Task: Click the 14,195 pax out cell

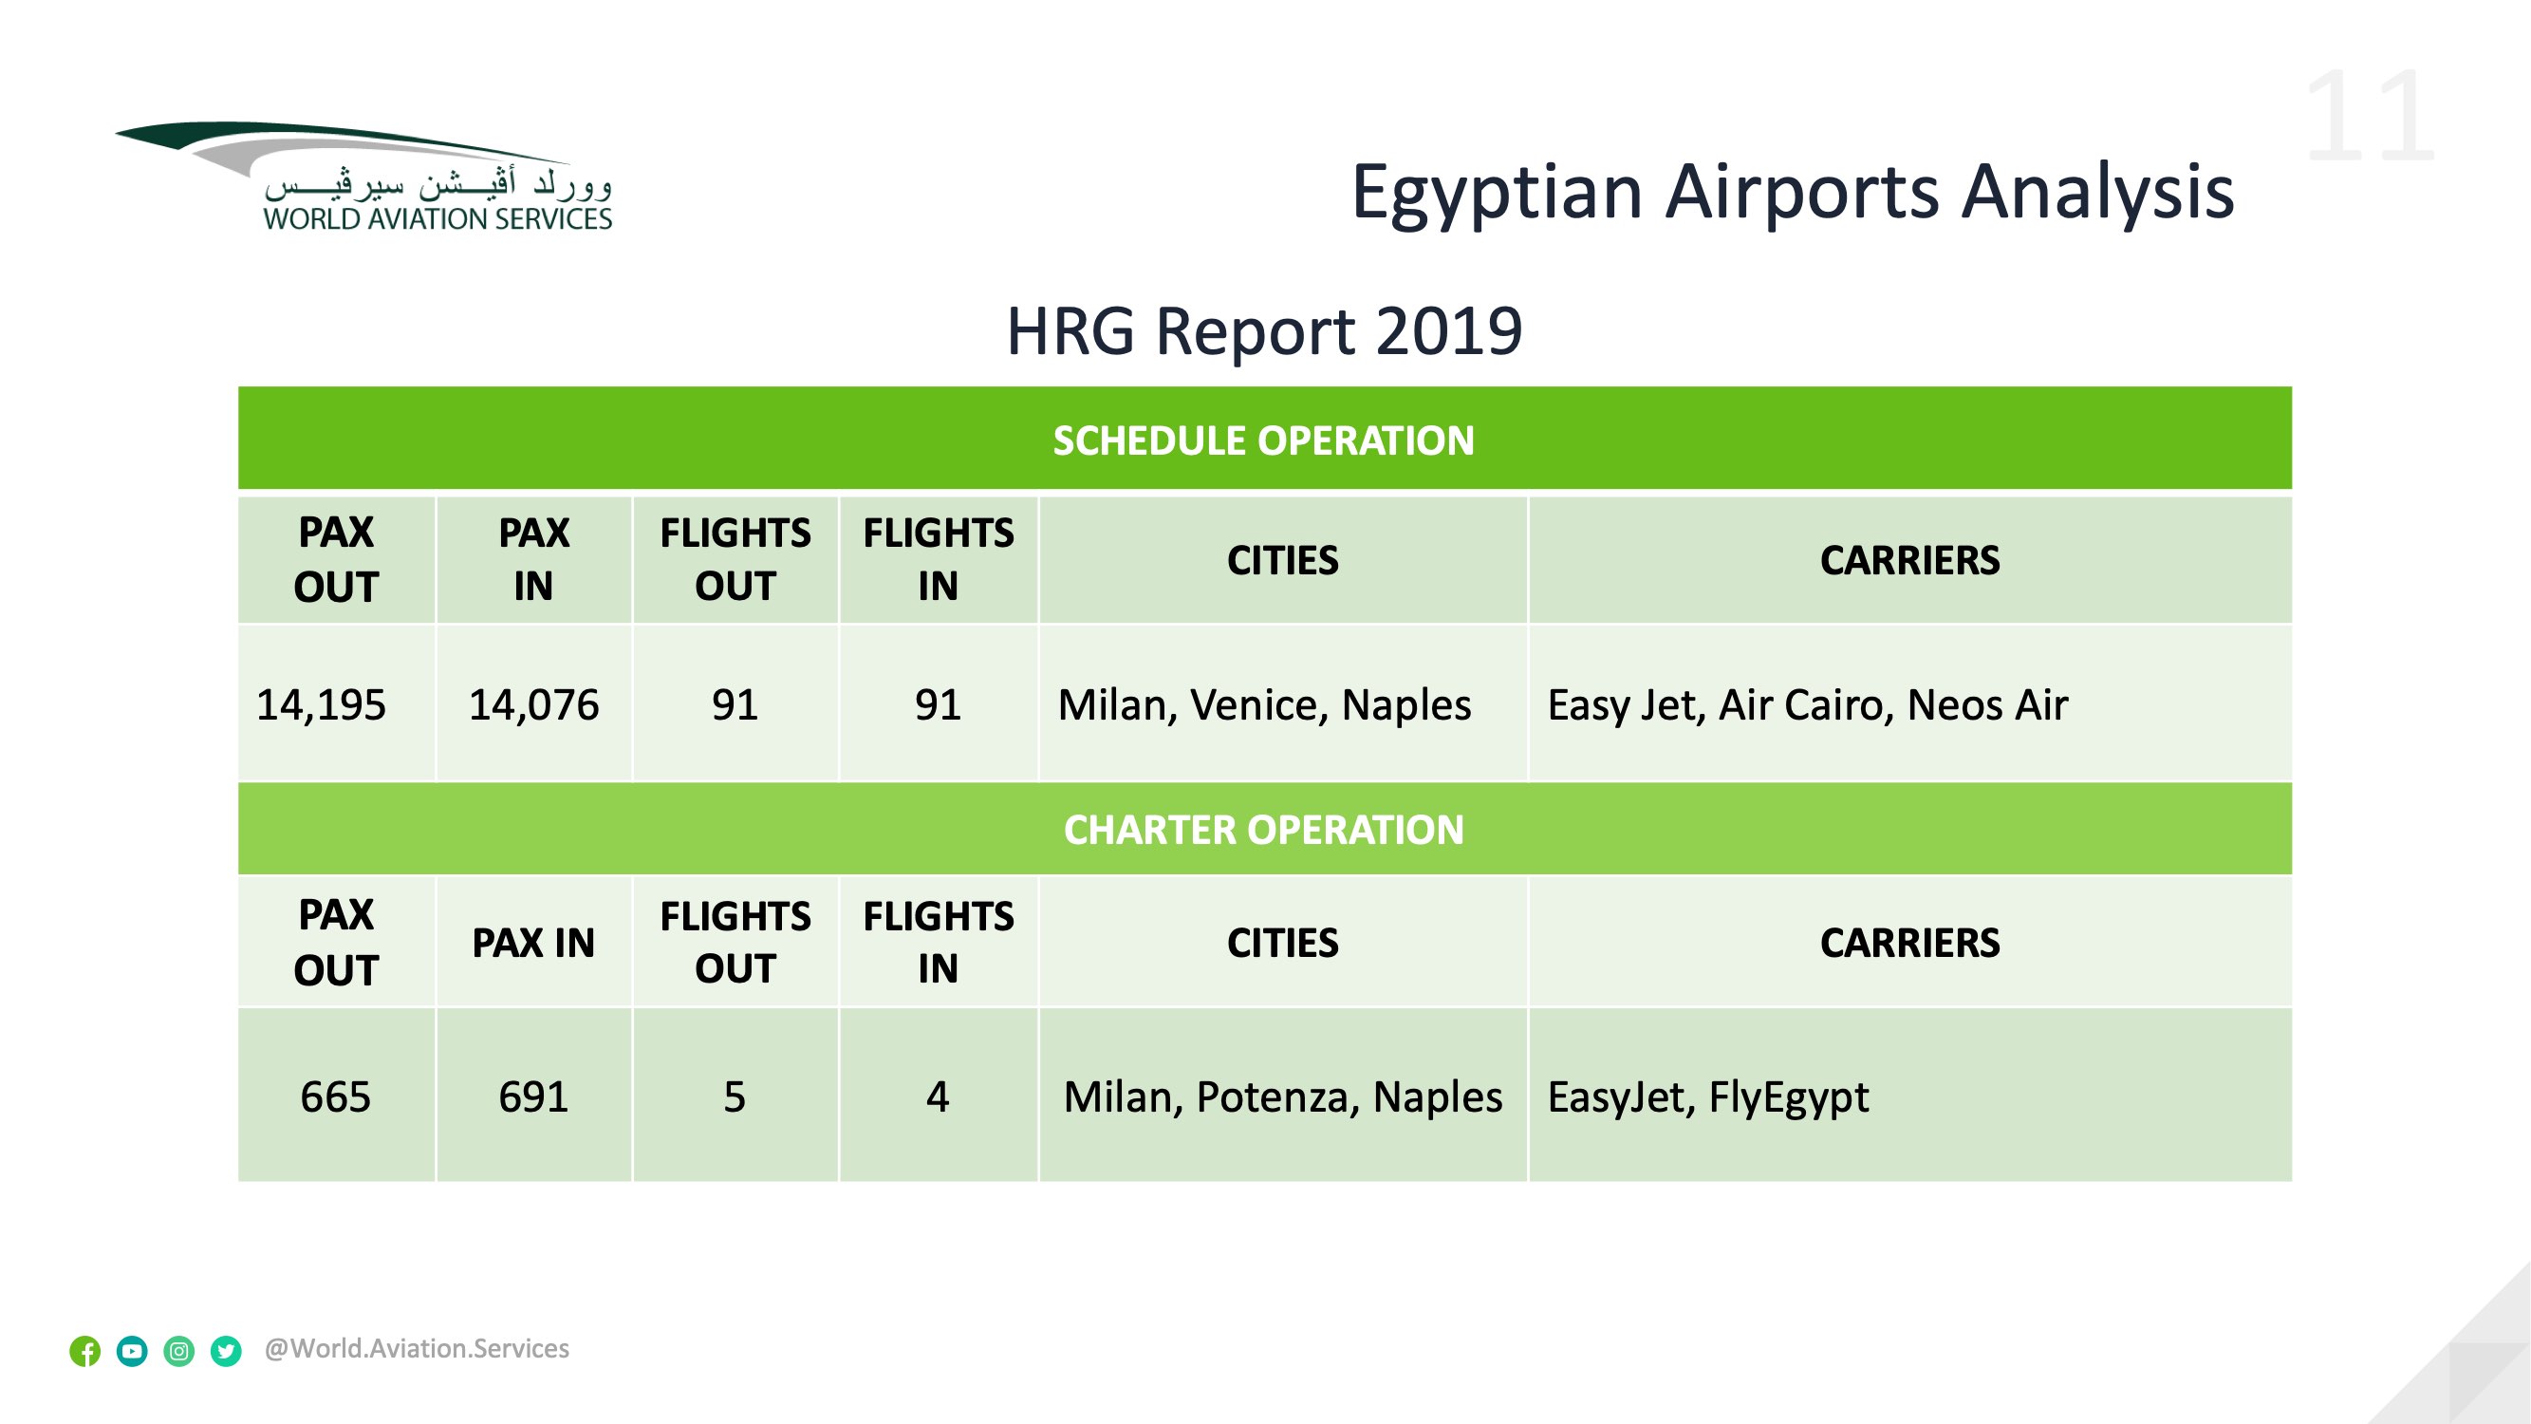Action: [336, 703]
